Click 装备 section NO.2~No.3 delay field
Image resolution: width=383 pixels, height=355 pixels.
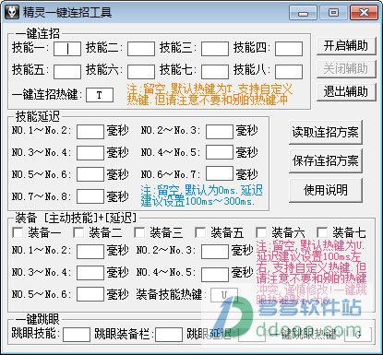pyautogui.click(x=215, y=252)
